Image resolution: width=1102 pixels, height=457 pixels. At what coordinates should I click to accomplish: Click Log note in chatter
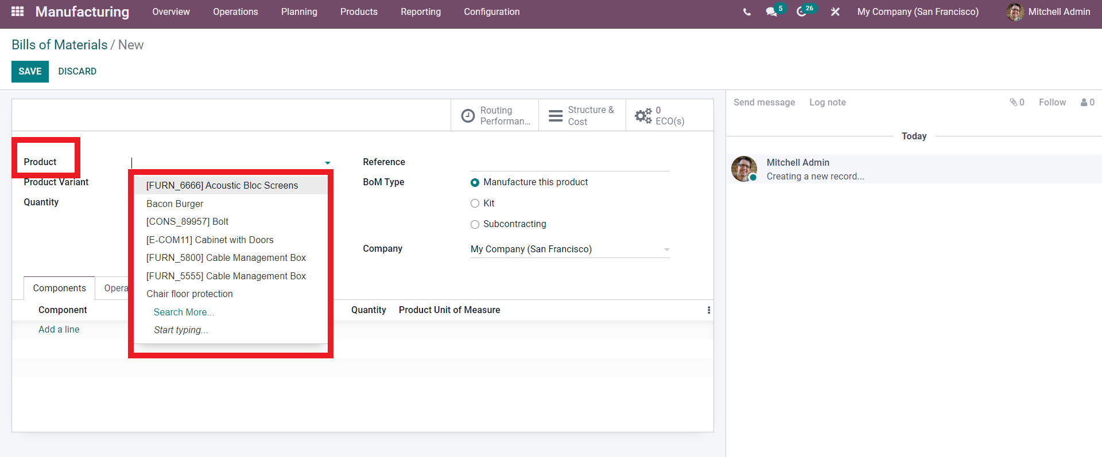[x=828, y=102]
